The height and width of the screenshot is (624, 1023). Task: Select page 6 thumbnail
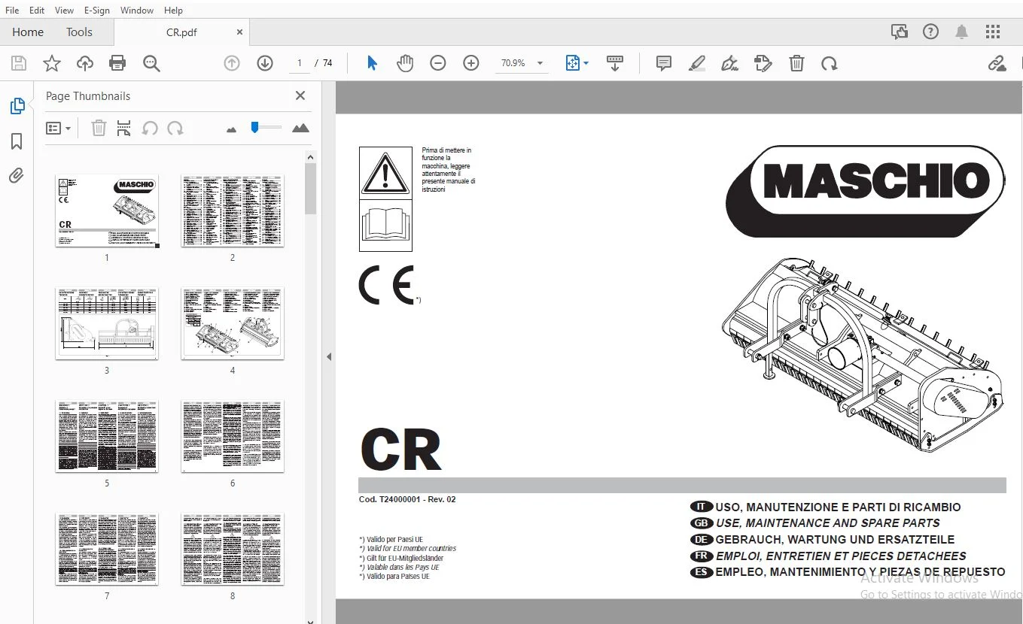233,436
